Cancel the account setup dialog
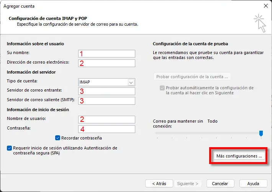This screenshot has height=192, width=272. 220,184
